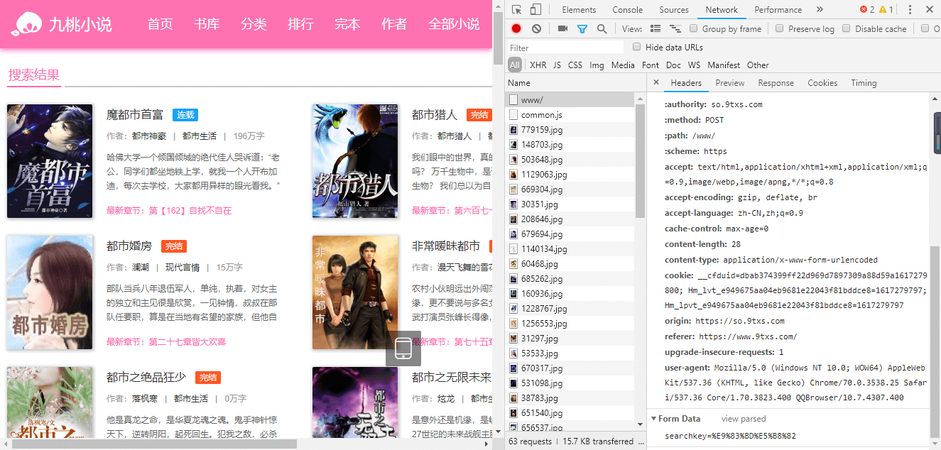Click the 都市猎人 book cover
The image size is (941, 450).
(355, 161)
